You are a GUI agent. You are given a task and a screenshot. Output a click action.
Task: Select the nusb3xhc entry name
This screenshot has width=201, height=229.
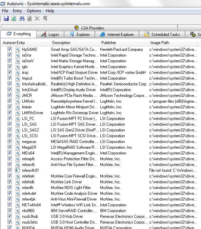coord(30,222)
